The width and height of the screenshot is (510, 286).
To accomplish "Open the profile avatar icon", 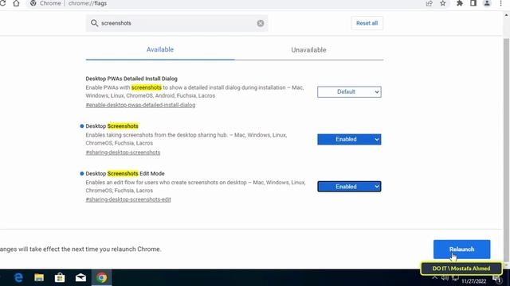I will [487, 3].
